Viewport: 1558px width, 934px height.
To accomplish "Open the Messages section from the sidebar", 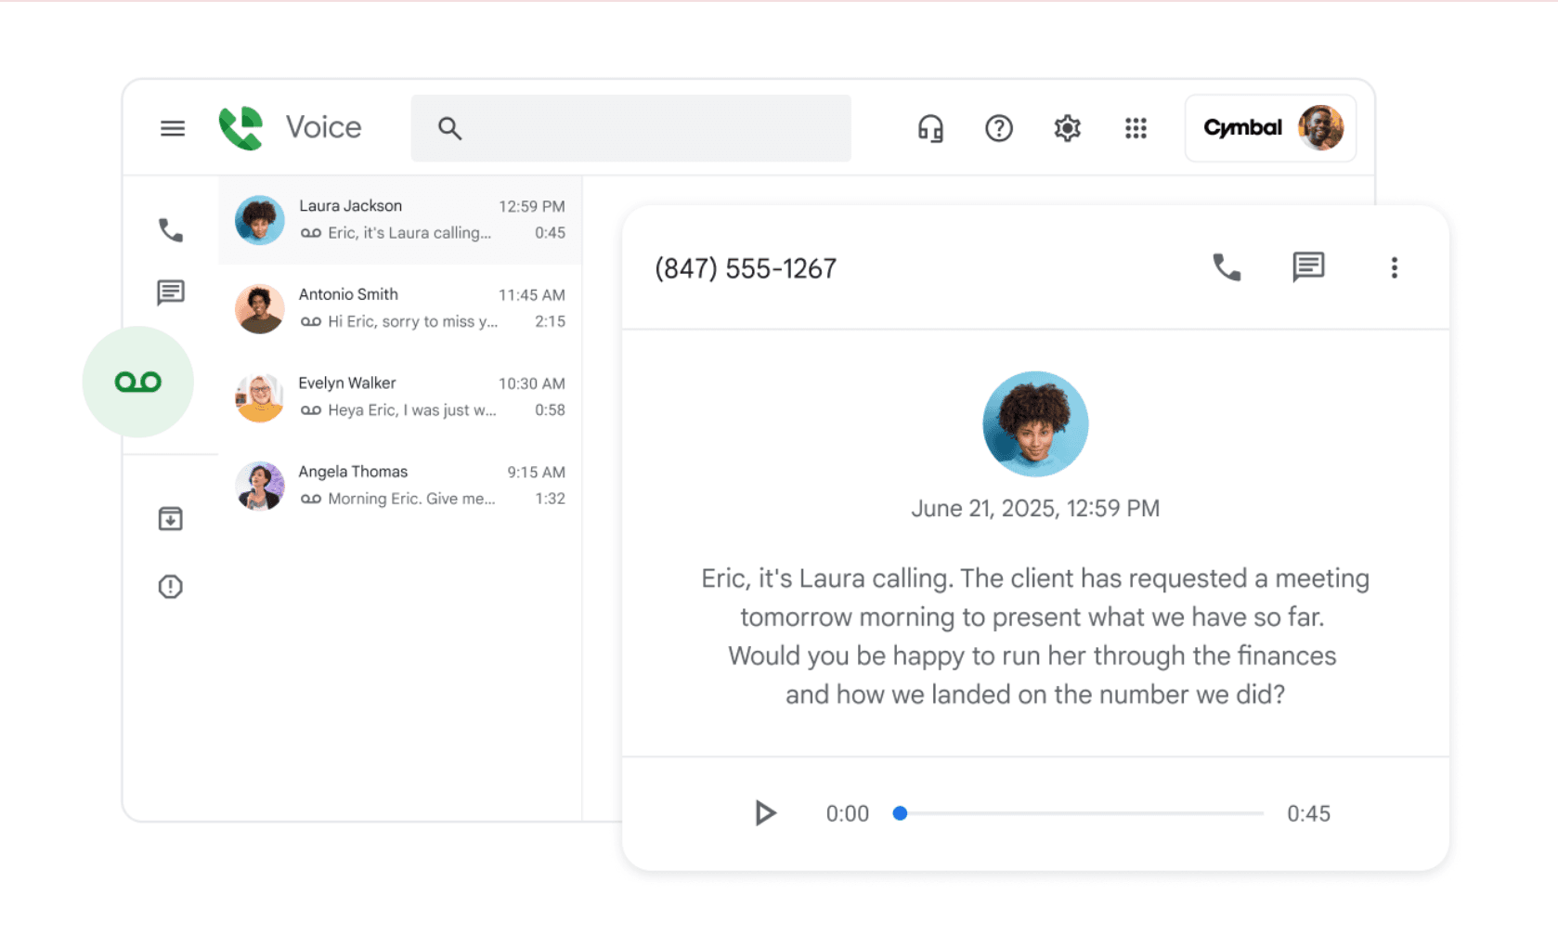I will 170,292.
